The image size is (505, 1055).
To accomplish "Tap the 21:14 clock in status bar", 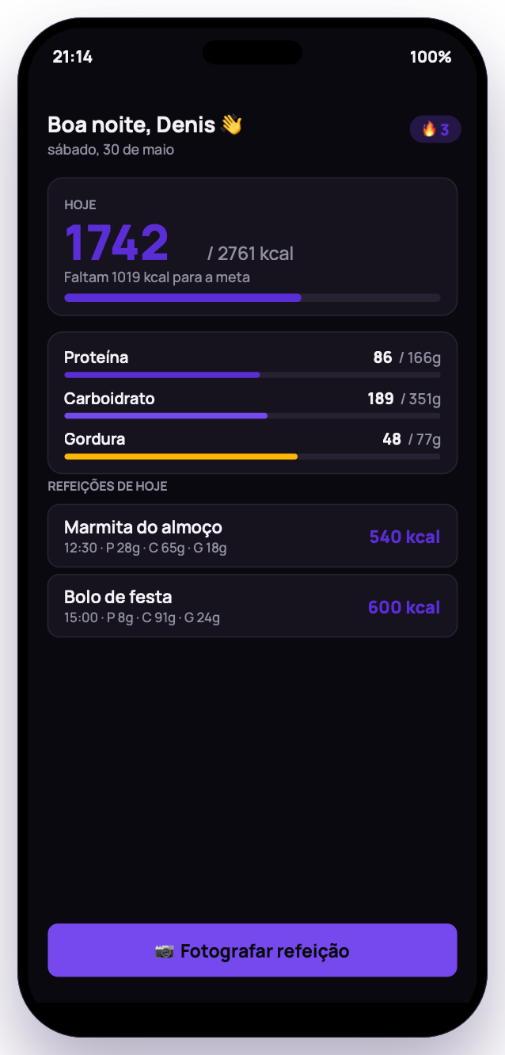I will (x=73, y=57).
